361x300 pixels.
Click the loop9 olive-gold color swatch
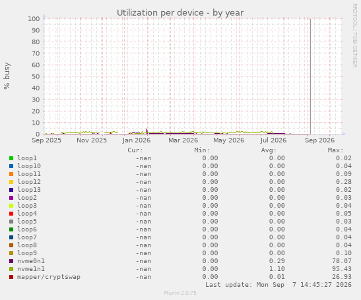11,253
